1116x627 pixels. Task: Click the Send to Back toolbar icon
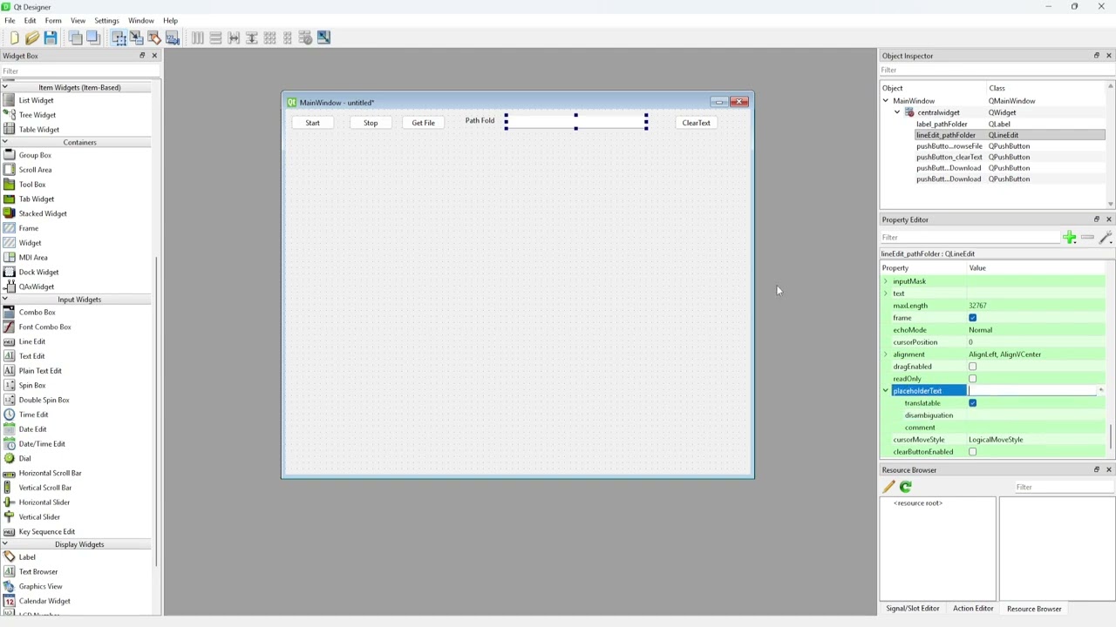point(75,37)
